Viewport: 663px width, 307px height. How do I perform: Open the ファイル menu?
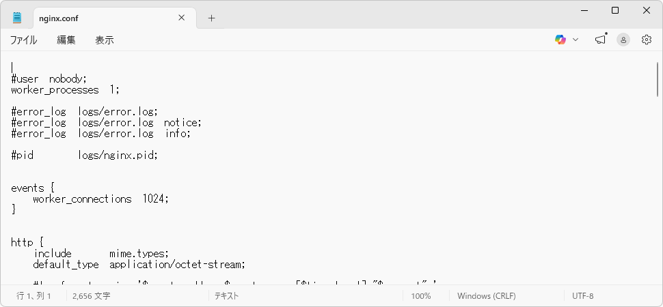[x=23, y=40]
